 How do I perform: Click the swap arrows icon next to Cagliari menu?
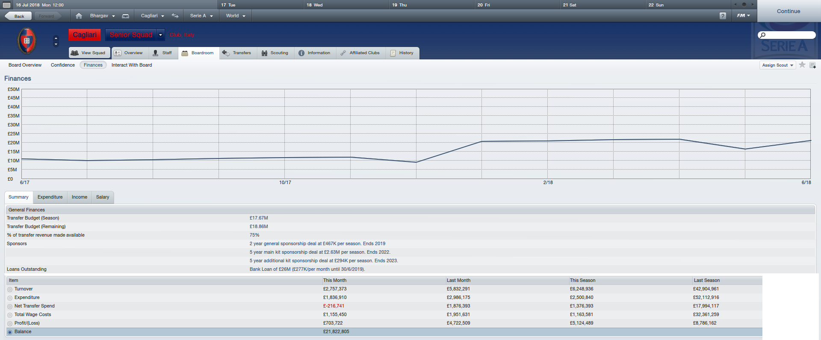pyautogui.click(x=175, y=16)
